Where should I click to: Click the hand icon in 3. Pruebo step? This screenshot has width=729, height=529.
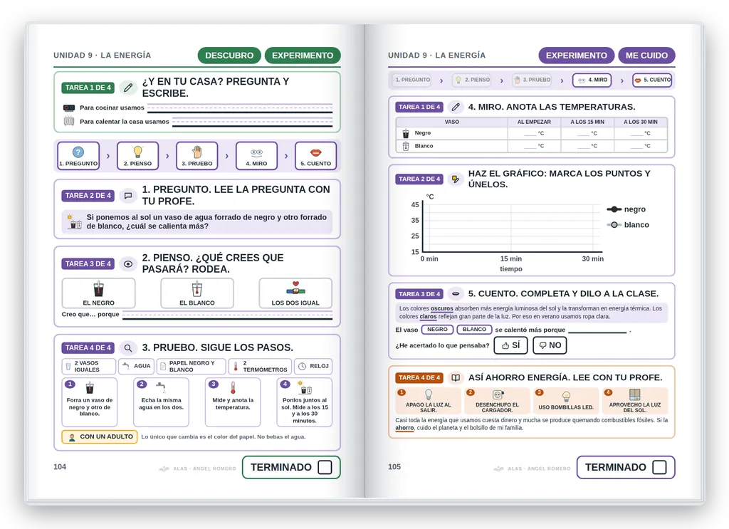pyautogui.click(x=197, y=152)
